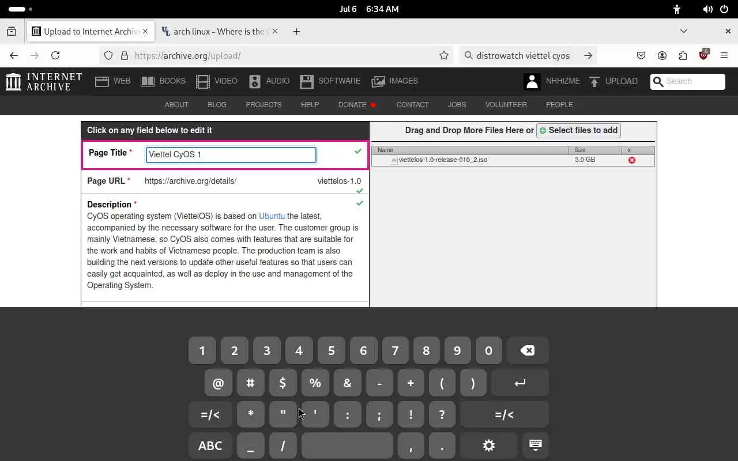Open the power menu in system tray
The width and height of the screenshot is (738, 461).
[724, 9]
